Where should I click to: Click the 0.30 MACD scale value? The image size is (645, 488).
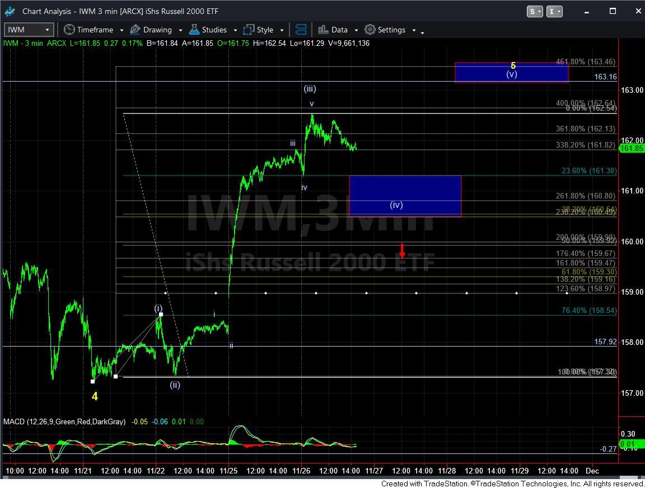[628, 434]
